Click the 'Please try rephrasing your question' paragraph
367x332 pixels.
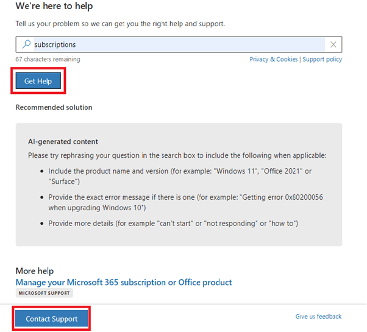tap(177, 155)
